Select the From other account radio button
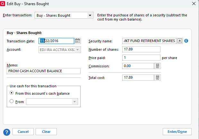 tap(12, 101)
